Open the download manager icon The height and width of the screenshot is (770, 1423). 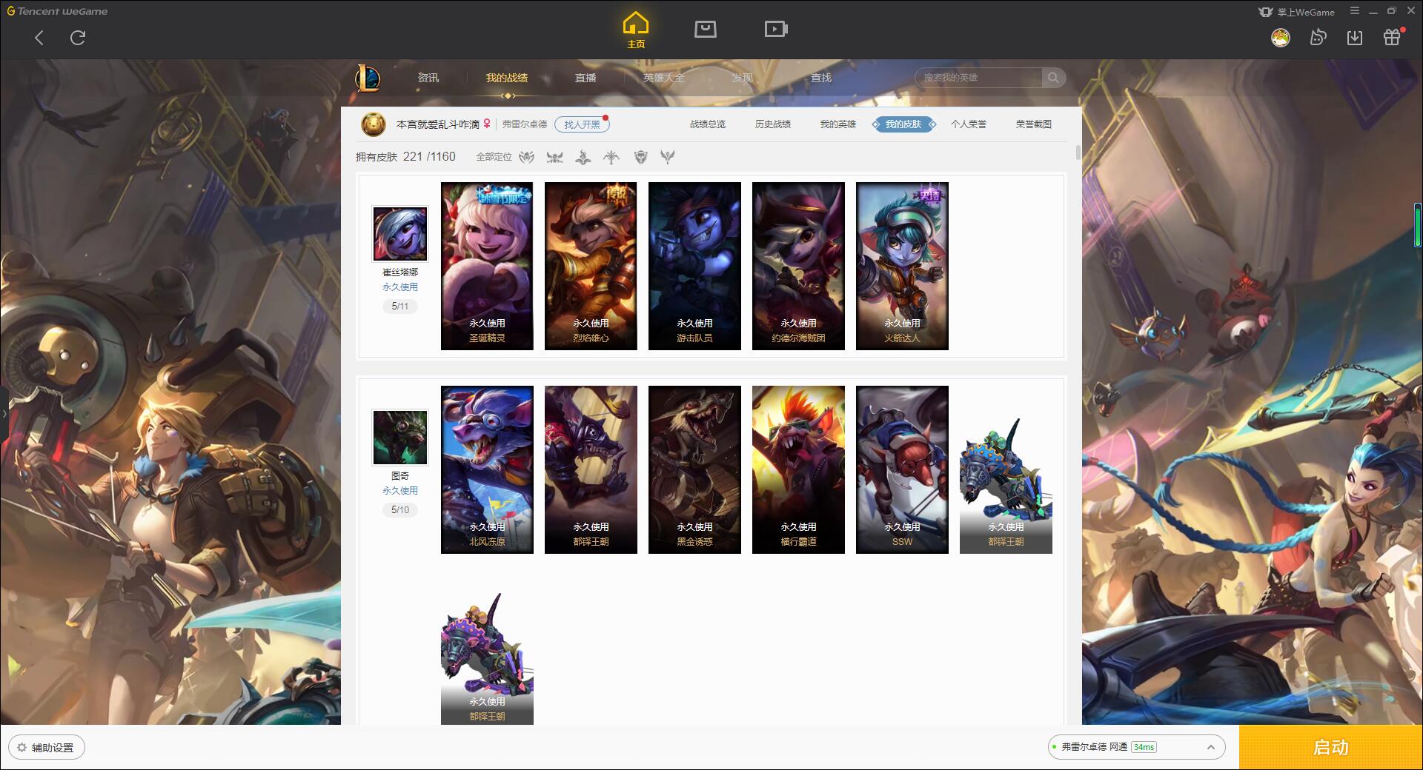[x=1355, y=37]
